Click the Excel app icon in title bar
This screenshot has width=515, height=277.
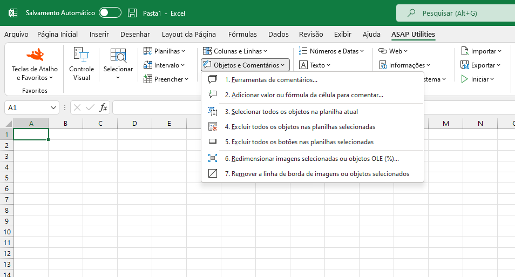click(13, 13)
